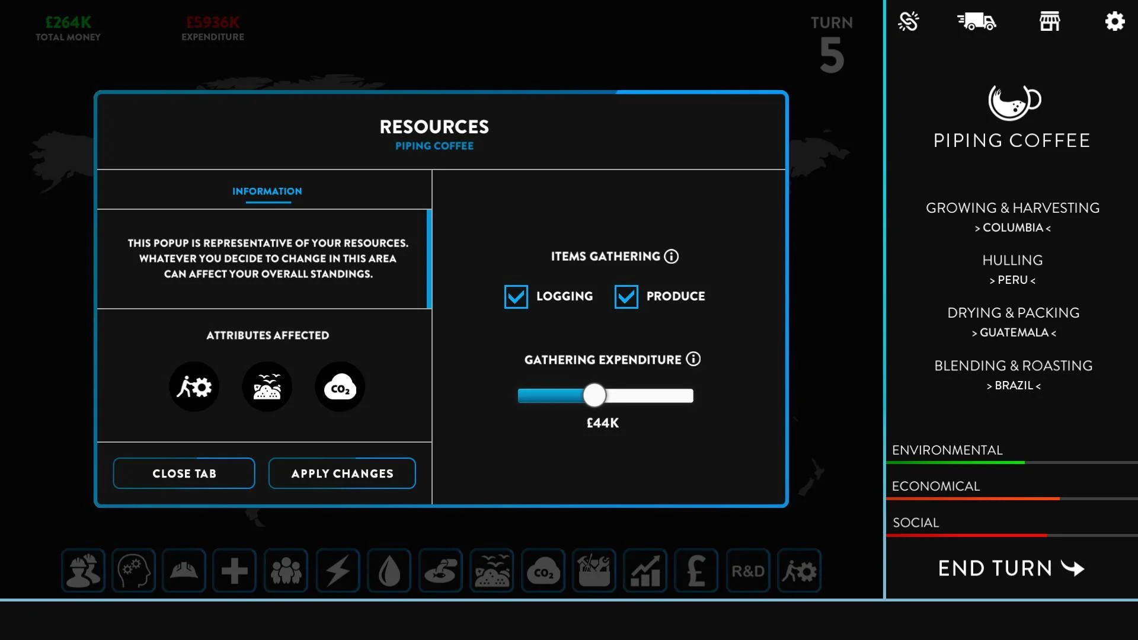Open the workers icon in bottom toolbar
1138x640 pixels.
pos(83,571)
